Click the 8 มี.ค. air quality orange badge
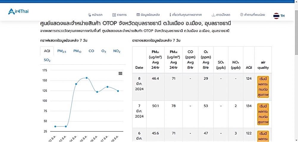Image resolution: width=298 pixels, height=142 pixels. tap(263, 87)
